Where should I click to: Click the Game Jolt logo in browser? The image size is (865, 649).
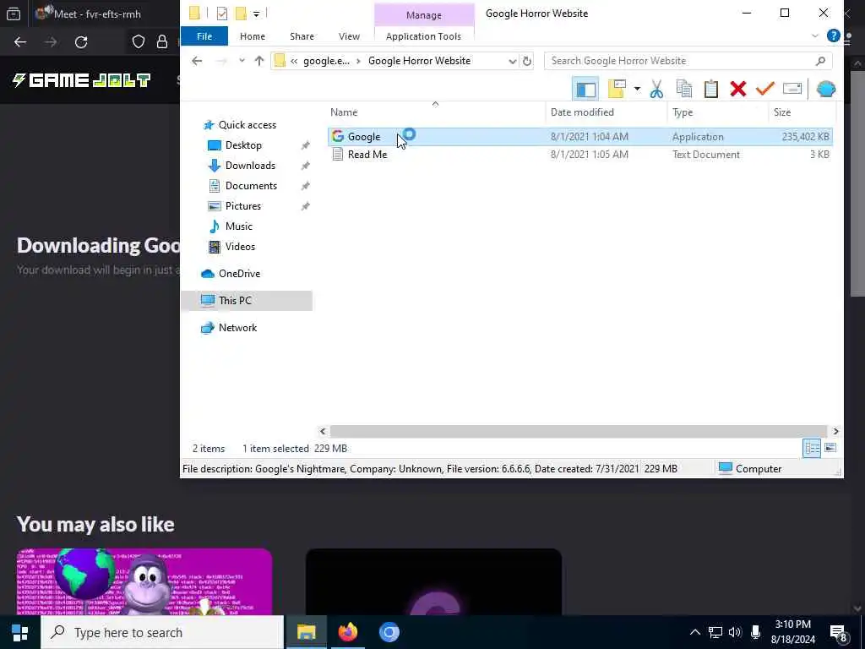pyautogui.click(x=82, y=80)
